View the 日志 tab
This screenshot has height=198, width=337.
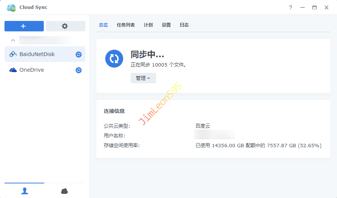point(184,25)
